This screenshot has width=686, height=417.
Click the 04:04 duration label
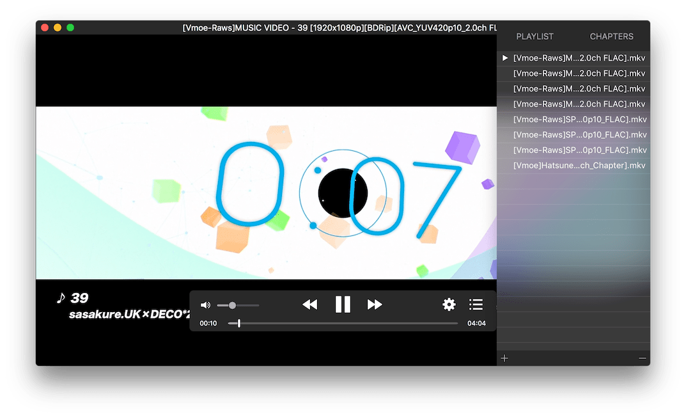(x=476, y=324)
